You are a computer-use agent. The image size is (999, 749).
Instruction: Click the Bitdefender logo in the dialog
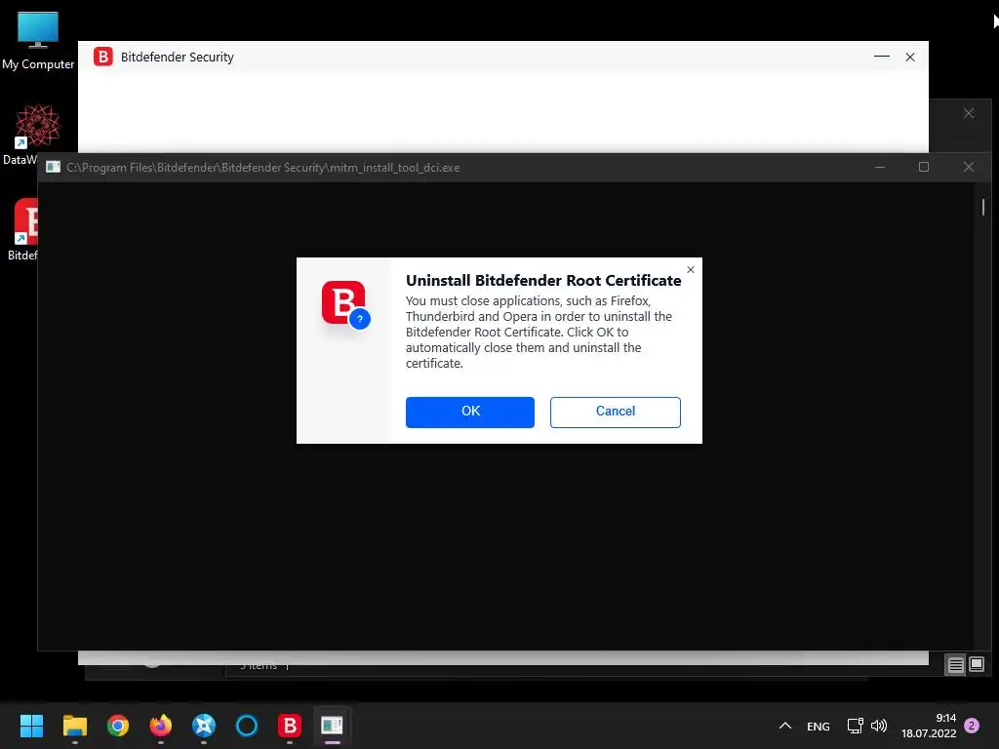[x=345, y=304]
